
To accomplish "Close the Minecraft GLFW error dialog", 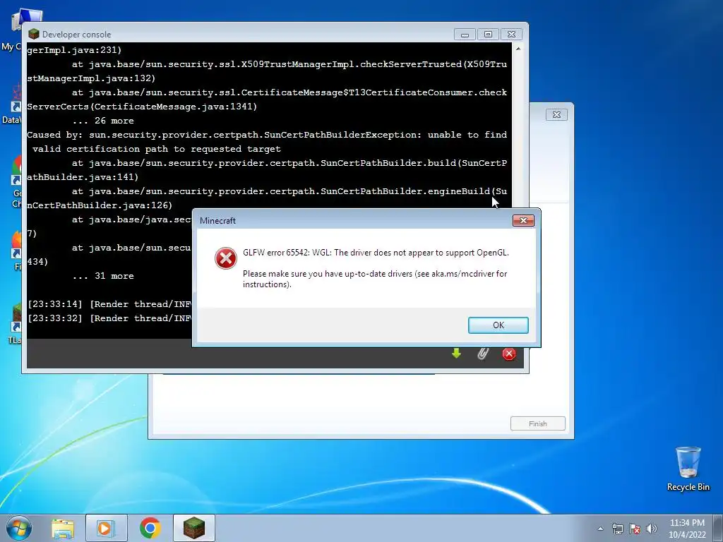I will tap(523, 220).
